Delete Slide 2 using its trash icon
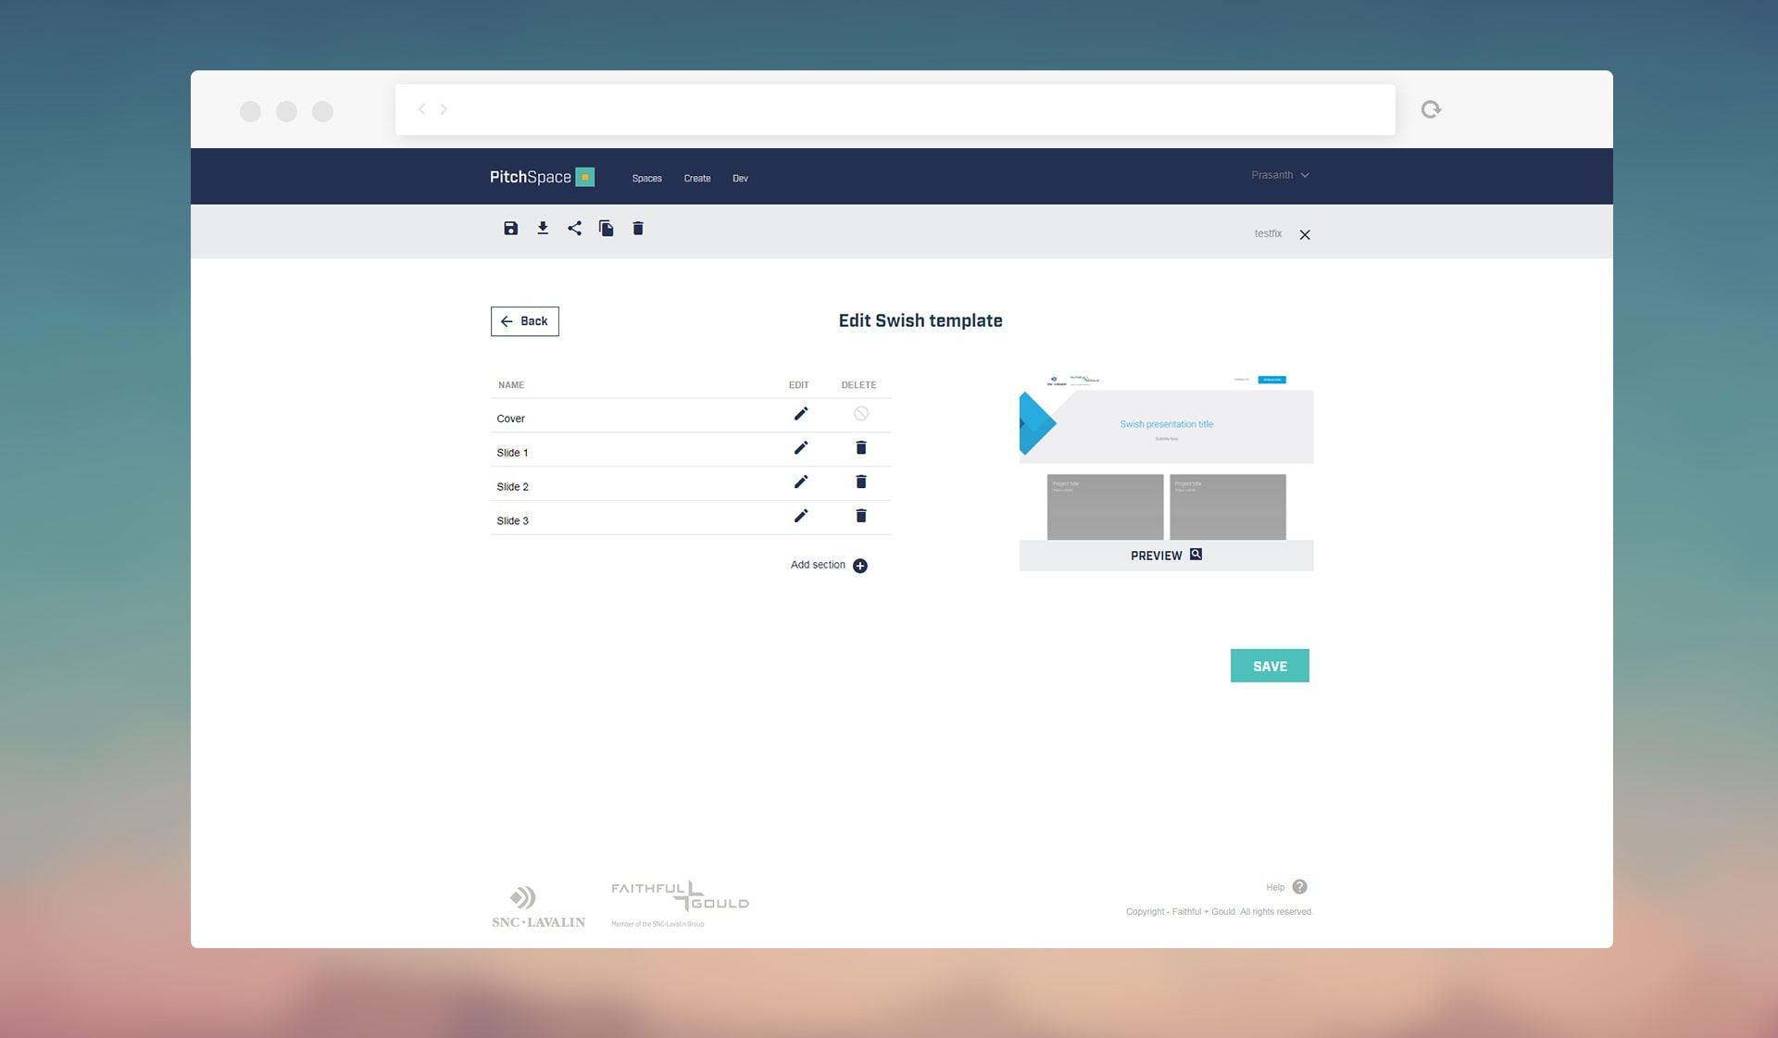 coord(861,481)
